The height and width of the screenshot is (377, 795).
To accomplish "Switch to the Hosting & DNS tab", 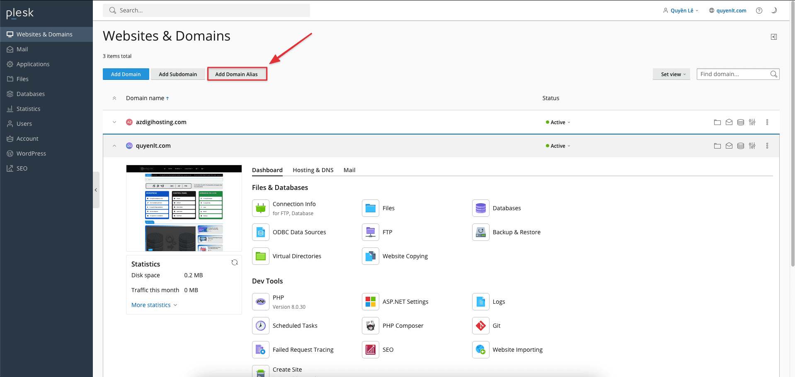I will (313, 170).
